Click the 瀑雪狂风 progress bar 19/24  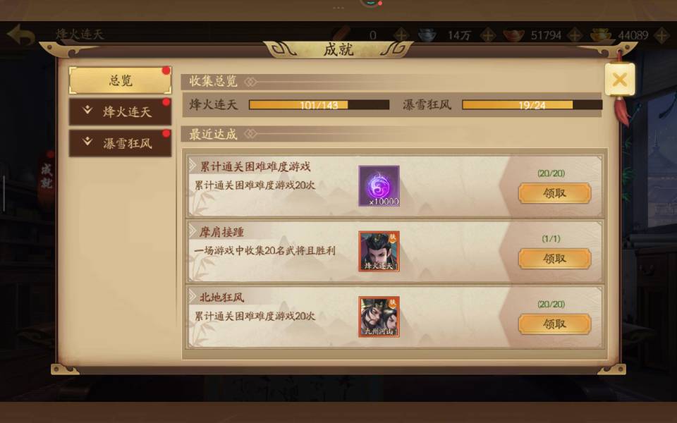532,105
